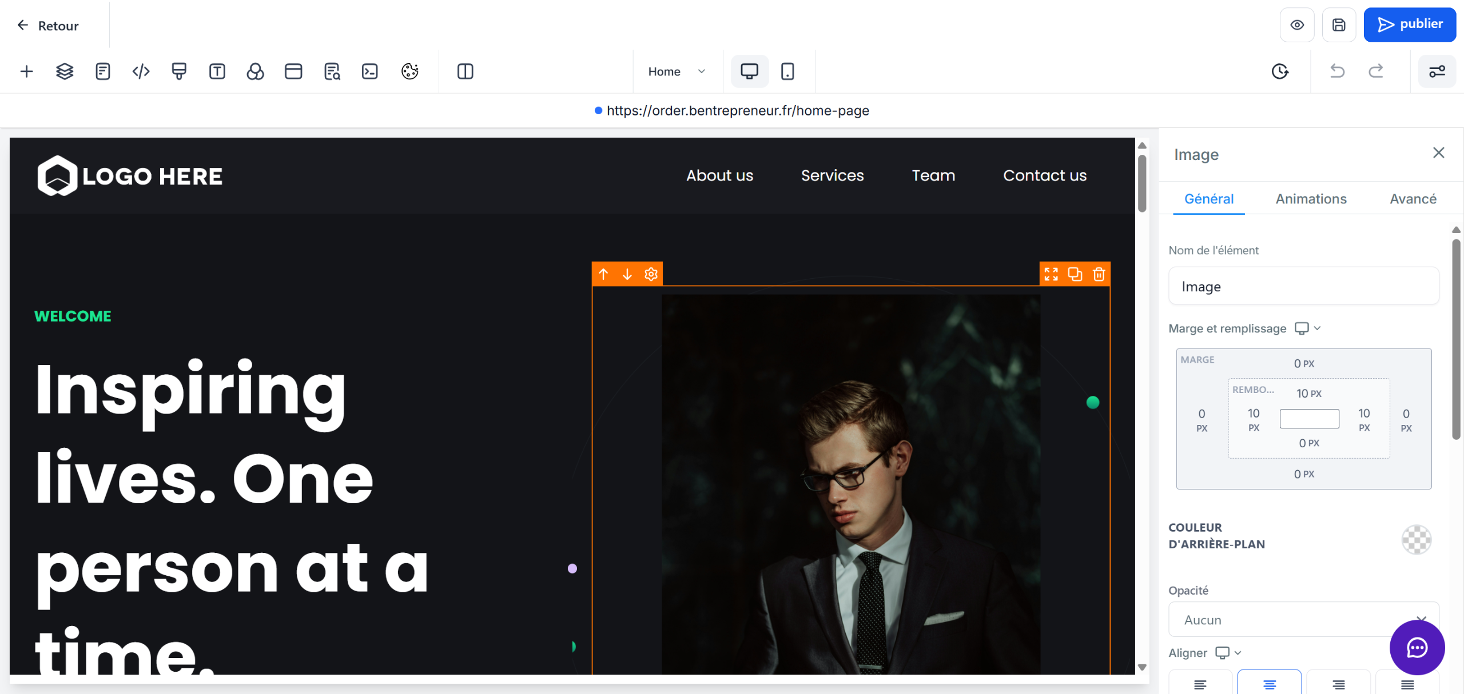Switch to the Animations tab
The height and width of the screenshot is (694, 1464).
point(1311,199)
